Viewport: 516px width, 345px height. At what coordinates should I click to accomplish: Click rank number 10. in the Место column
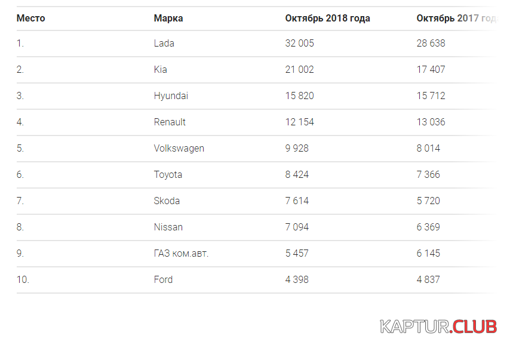(x=23, y=279)
